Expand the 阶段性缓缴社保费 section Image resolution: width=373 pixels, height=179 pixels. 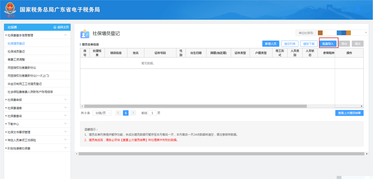click(x=37, y=148)
